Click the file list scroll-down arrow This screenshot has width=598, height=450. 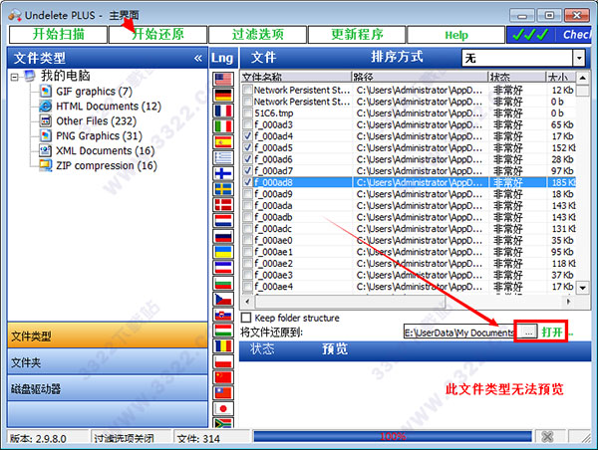pyautogui.click(x=582, y=288)
